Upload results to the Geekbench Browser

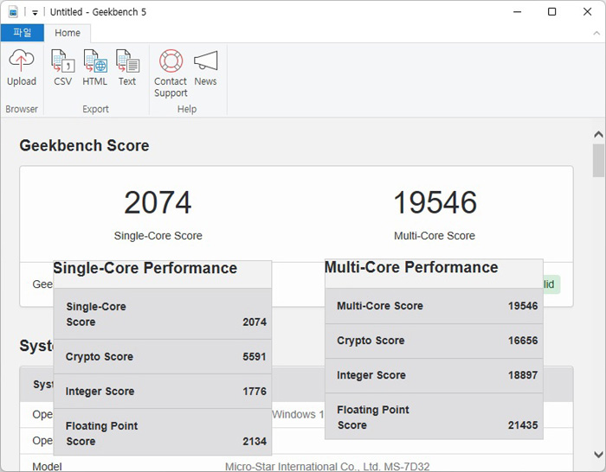click(22, 68)
